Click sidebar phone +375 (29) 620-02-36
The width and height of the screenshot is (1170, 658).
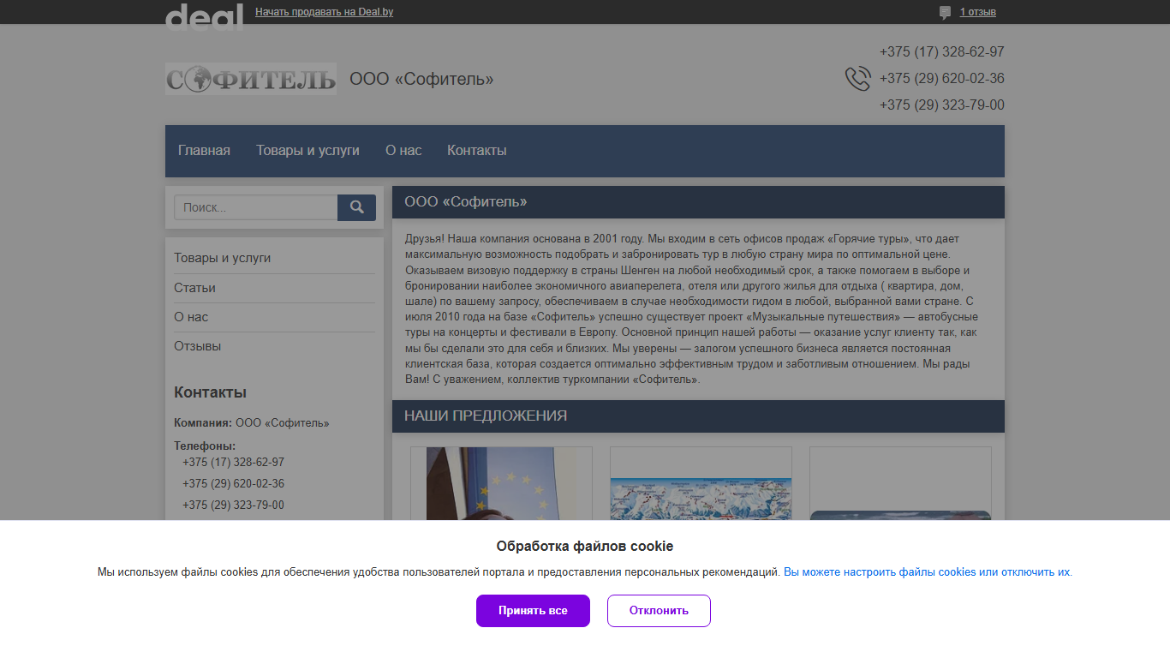click(x=233, y=483)
